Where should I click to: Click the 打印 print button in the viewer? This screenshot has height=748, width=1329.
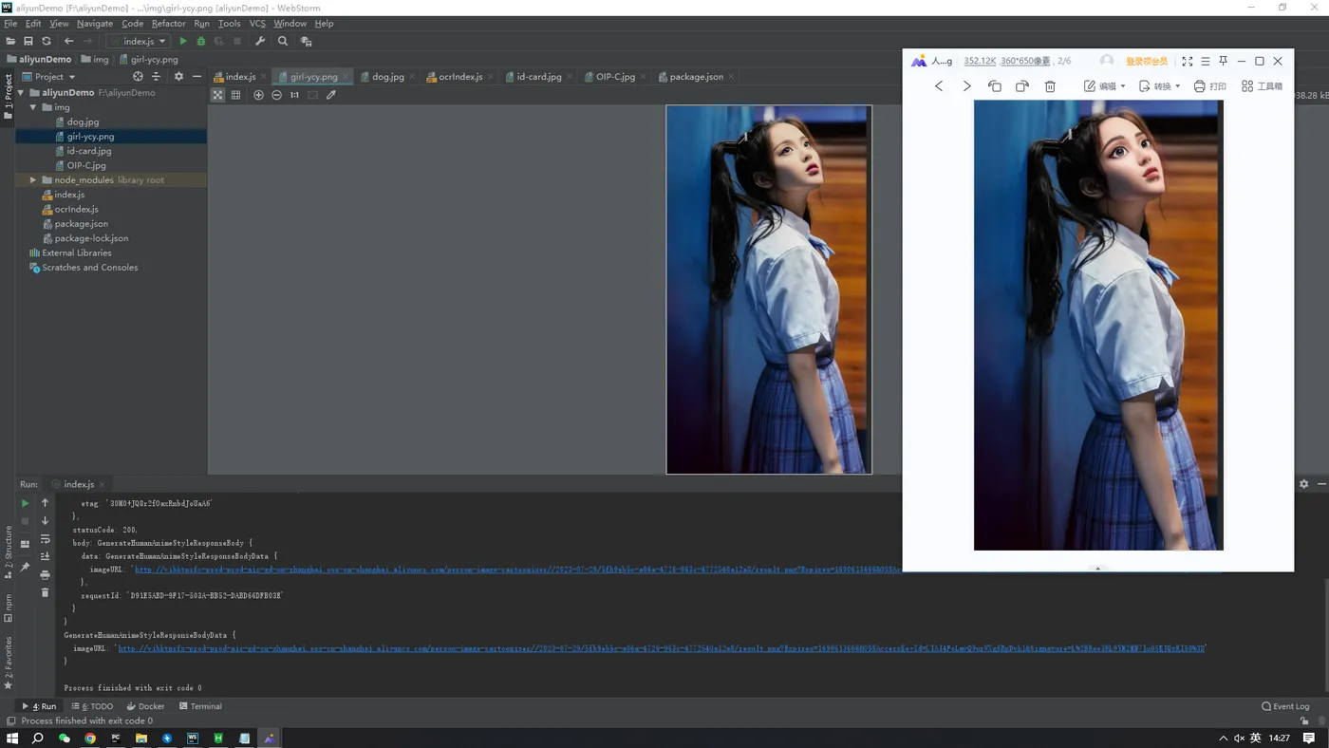click(1210, 86)
